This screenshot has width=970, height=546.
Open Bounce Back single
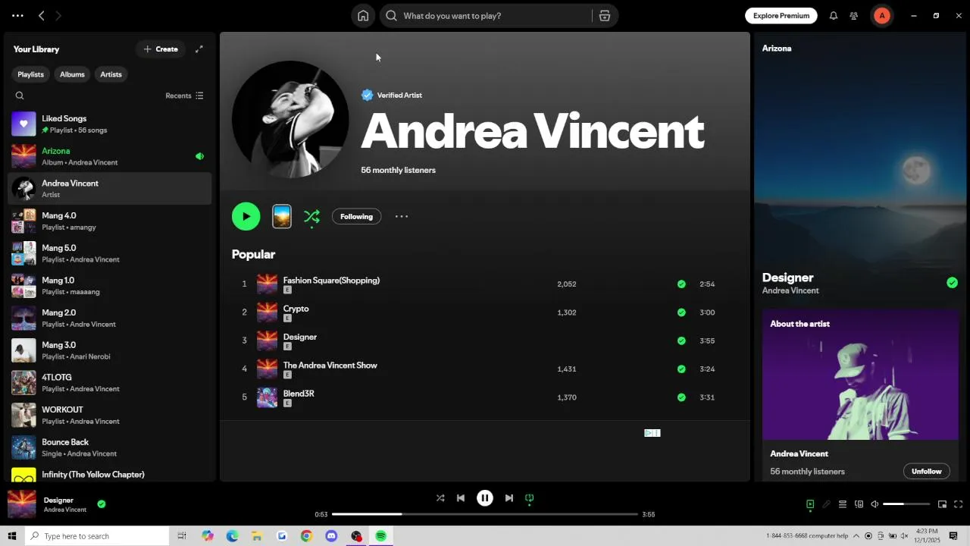tap(109, 447)
